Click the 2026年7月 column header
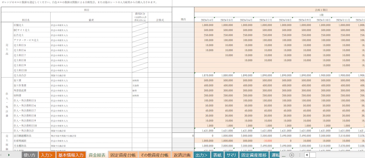The height and width of the screenshot is (158, 365). [x=263, y=20]
